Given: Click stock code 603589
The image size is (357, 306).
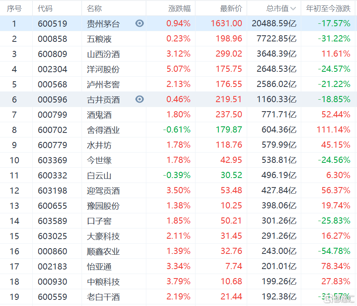Looking at the screenshot, I should coord(52,221).
